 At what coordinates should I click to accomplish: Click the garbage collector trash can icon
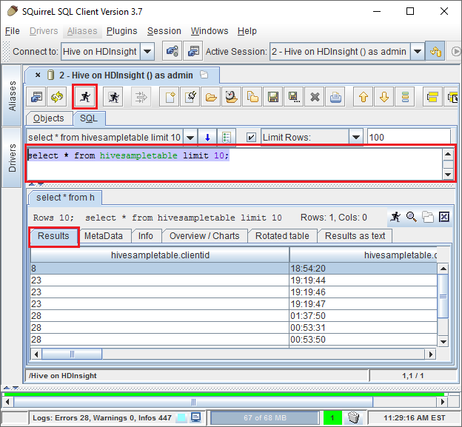(354, 417)
